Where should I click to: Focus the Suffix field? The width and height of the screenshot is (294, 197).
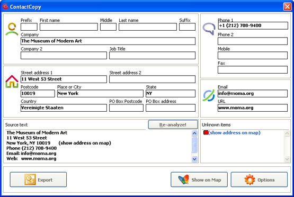[x=187, y=27]
